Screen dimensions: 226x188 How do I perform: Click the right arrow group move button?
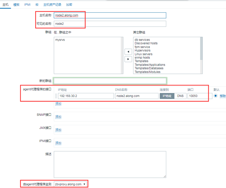[x=128, y=59]
